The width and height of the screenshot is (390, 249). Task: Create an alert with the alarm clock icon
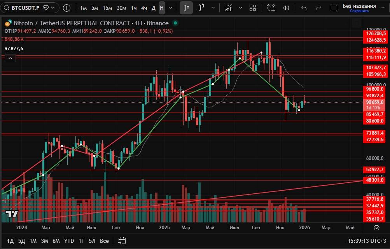[271, 8]
